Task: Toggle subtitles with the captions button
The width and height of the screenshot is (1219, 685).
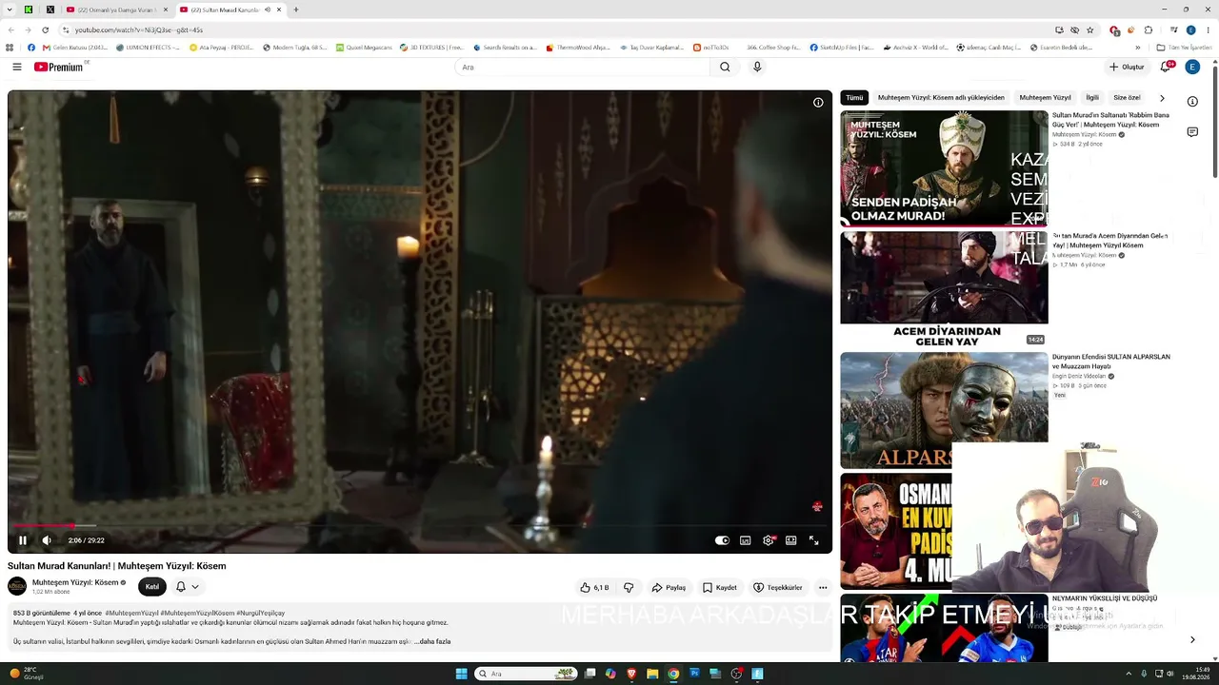Action: pos(745,540)
